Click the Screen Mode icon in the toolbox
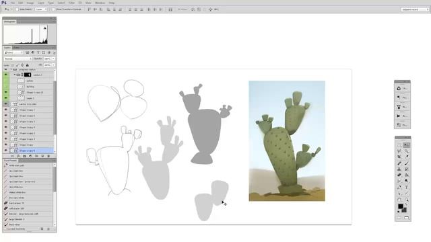The width and height of the screenshot is (431, 242). 406,218
